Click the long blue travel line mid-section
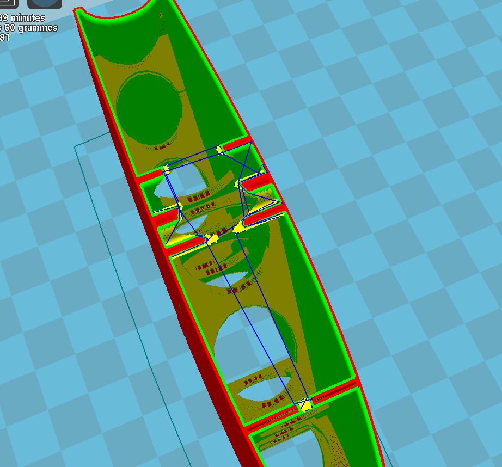 [x=256, y=316]
